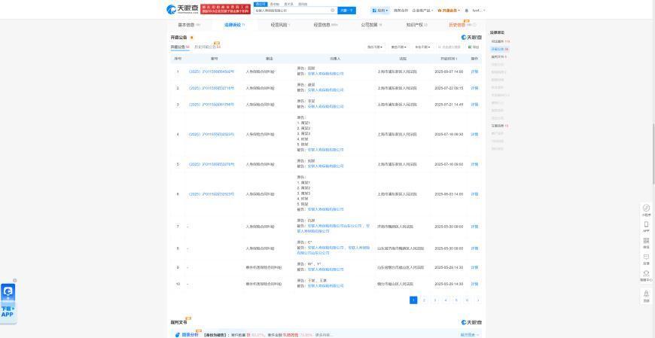Image resolution: width=655 pixels, height=338 pixels.
Task: Click the orange info dot beside 开庭公告 heading
Action: point(192,38)
